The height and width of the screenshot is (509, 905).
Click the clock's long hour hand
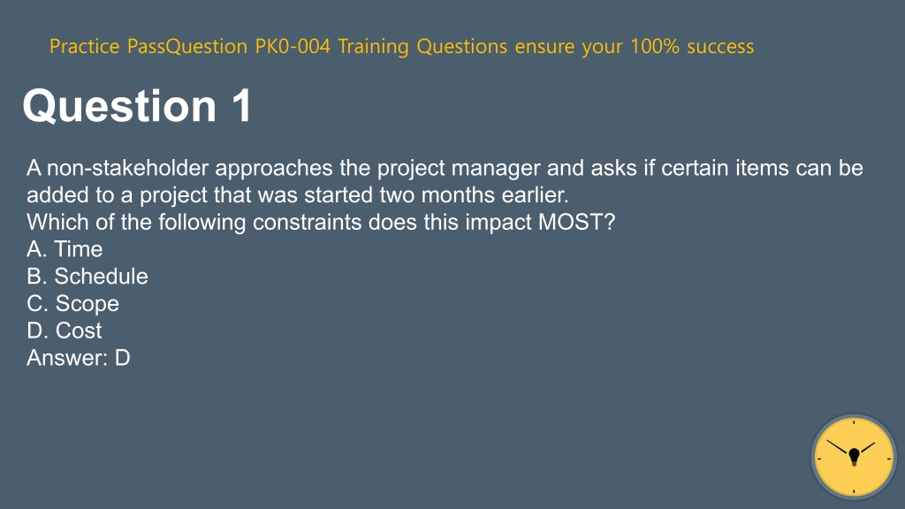838,447
